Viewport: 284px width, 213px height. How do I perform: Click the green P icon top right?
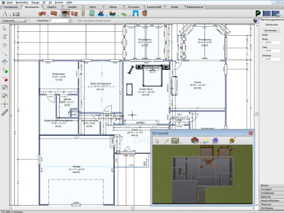pos(258,14)
